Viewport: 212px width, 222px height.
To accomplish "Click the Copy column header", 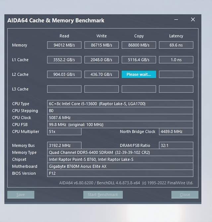I will [x=139, y=36].
